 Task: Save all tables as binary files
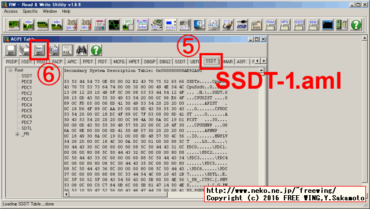click(54, 50)
